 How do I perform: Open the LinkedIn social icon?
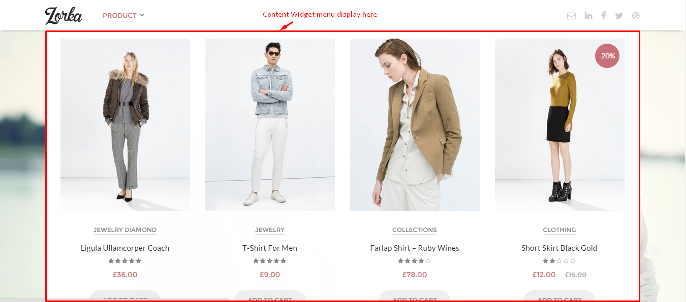click(588, 16)
